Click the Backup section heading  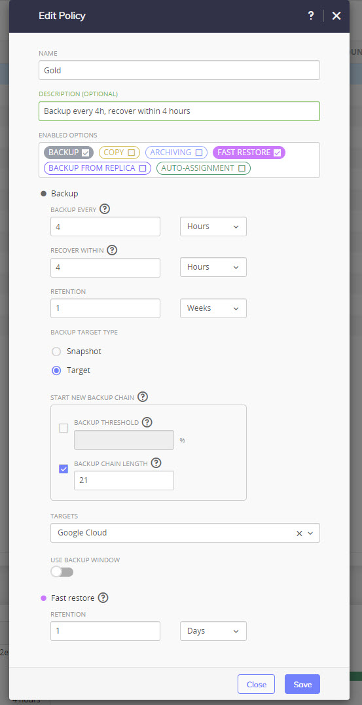click(64, 193)
